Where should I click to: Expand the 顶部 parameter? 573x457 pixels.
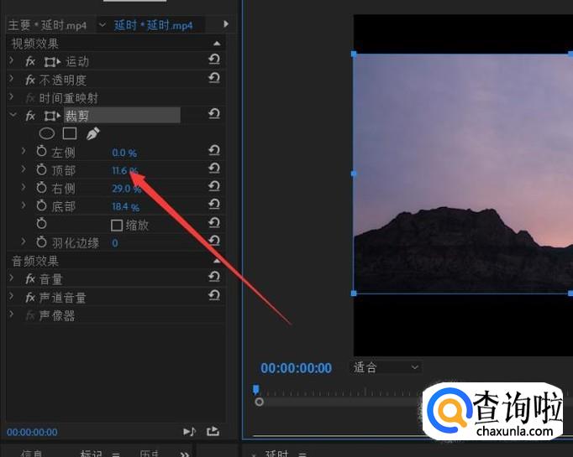pyautogui.click(x=24, y=169)
